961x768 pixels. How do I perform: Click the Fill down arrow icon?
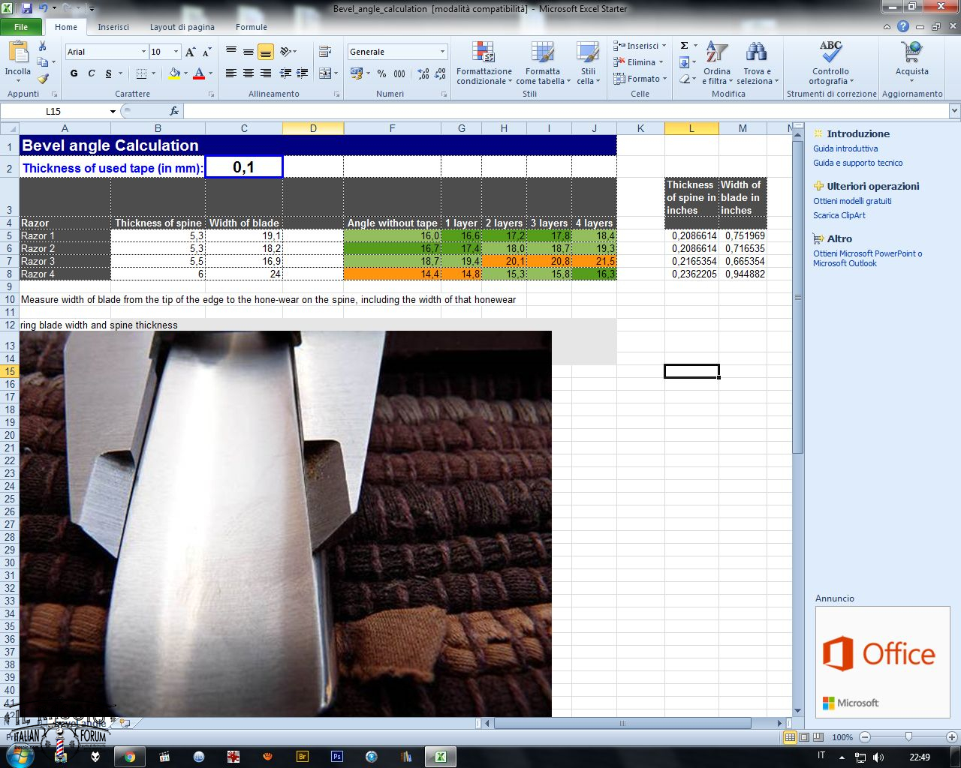(684, 62)
